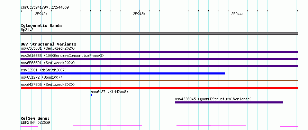308x130 pixels.
Task: Click the chr8:25941790..25944609 coordinates text
Action: [x=45, y=8]
